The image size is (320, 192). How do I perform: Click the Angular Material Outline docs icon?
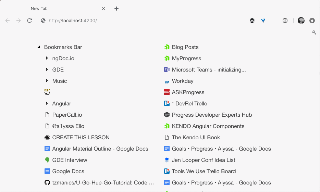coord(47,149)
